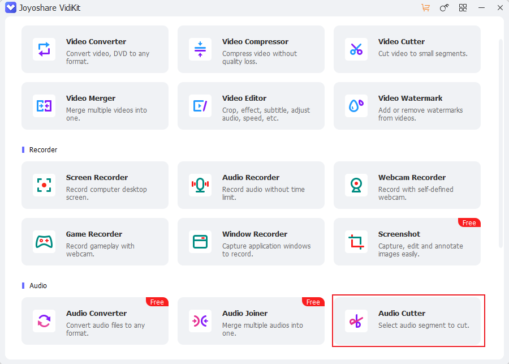Screen dimensions: 509x364
Task: Click 'Cut video to small segments.' description
Action: (422, 54)
